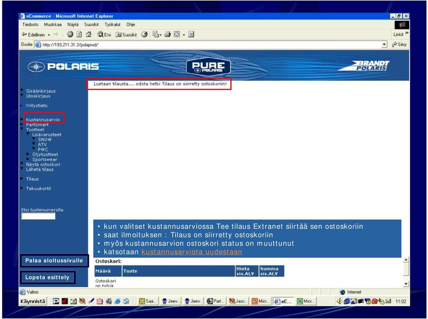Screen dimensions: 428x319
Task: Click Palaa aloitussivulle button
Action: click(54, 261)
